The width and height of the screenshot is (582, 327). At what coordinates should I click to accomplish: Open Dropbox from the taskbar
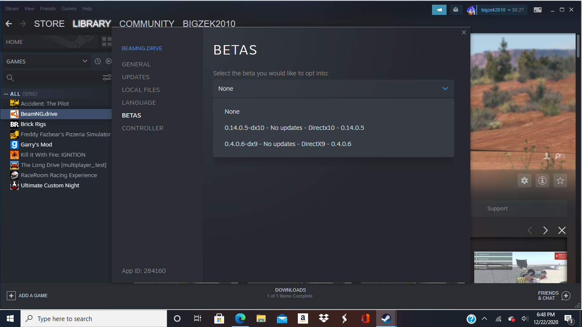coord(323,318)
